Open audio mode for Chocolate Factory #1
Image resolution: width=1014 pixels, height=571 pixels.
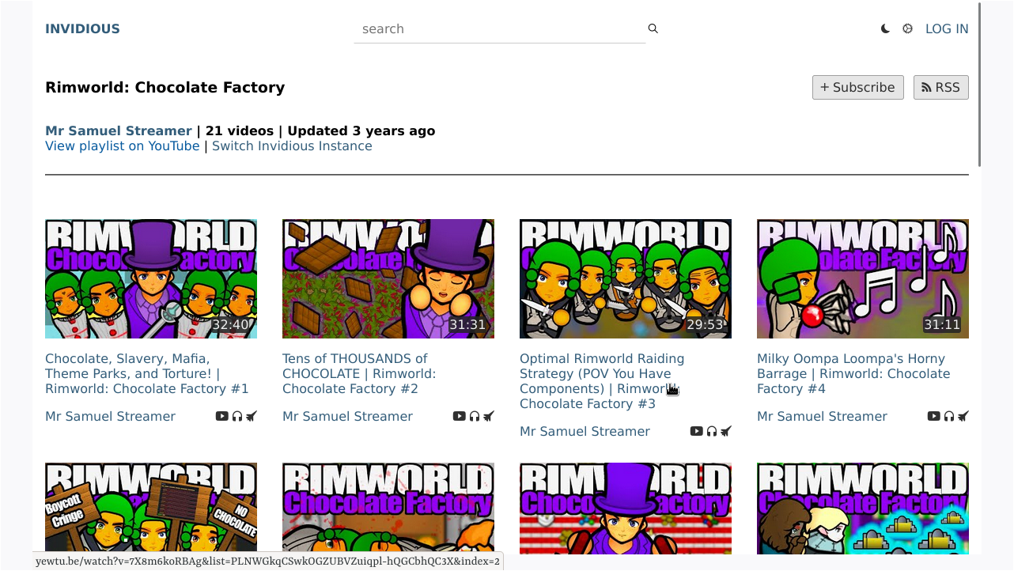pos(237,416)
